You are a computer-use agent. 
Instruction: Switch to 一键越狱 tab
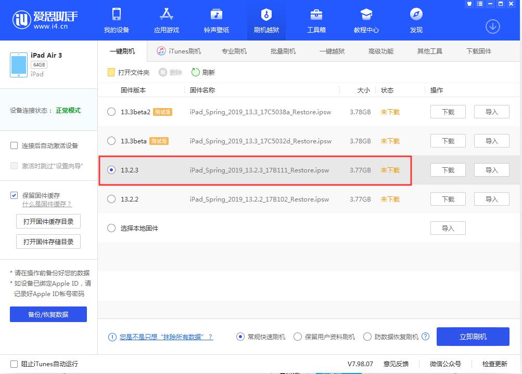click(x=332, y=51)
